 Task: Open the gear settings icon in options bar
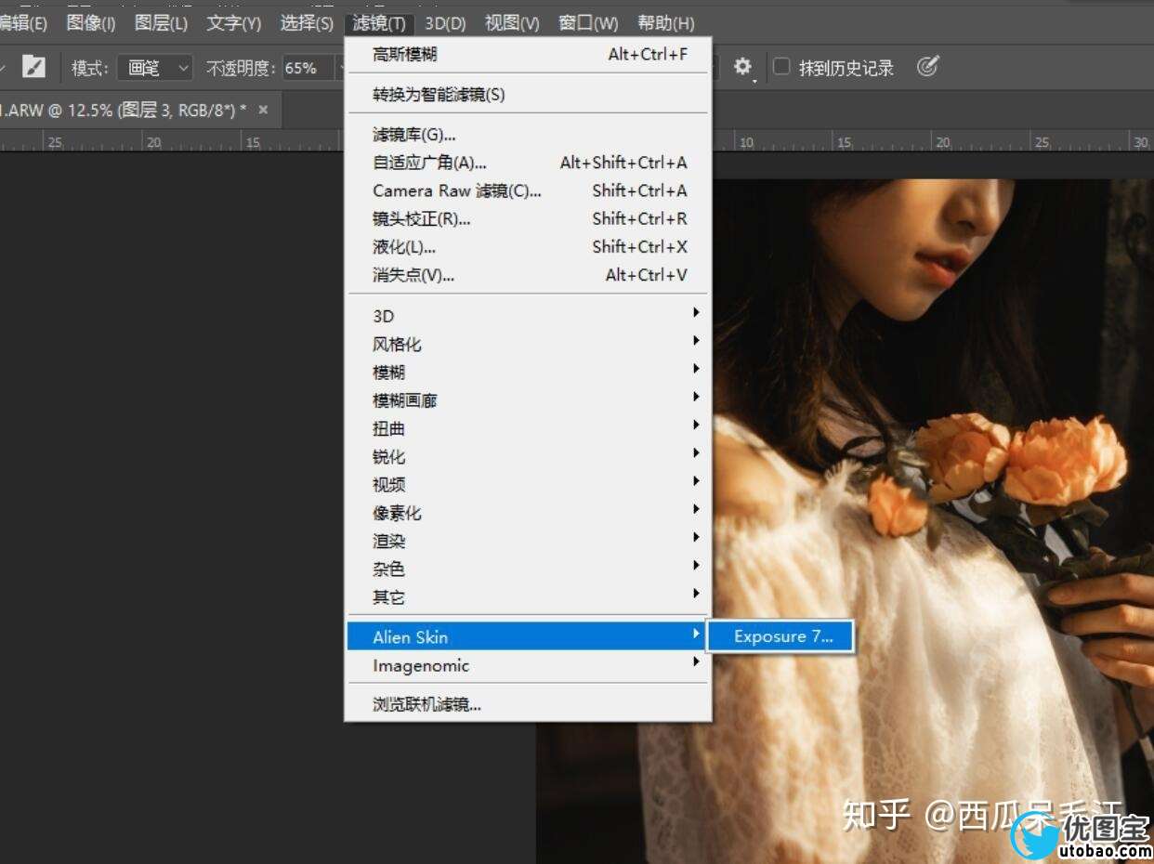coord(742,67)
